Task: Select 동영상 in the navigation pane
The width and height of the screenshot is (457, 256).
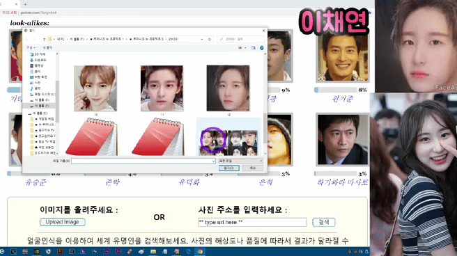Action: [37, 66]
